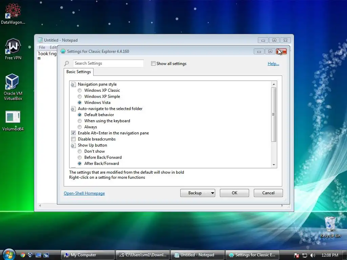The width and height of the screenshot is (347, 260).
Task: Choose When using the keyboard option
Action: pyautogui.click(x=80, y=121)
